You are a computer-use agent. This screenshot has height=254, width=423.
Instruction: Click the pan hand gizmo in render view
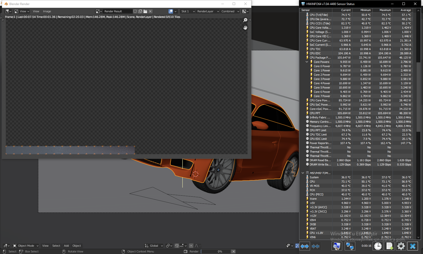pos(245,28)
